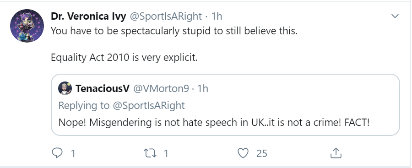Open the @SportIsARight handle in header
The image size is (412, 168).
click(x=166, y=16)
